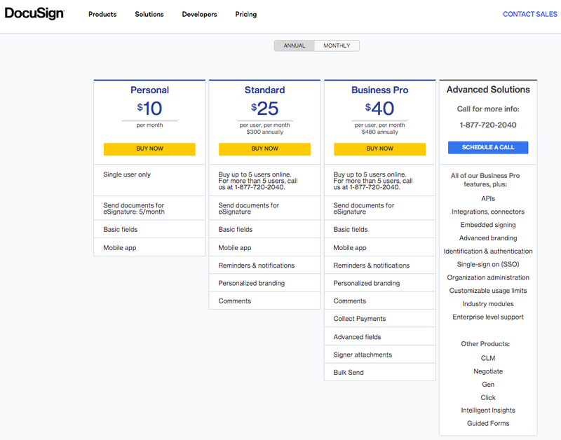This screenshot has width=561, height=440.
Task: Select the Standard plan title
Action: tap(265, 90)
